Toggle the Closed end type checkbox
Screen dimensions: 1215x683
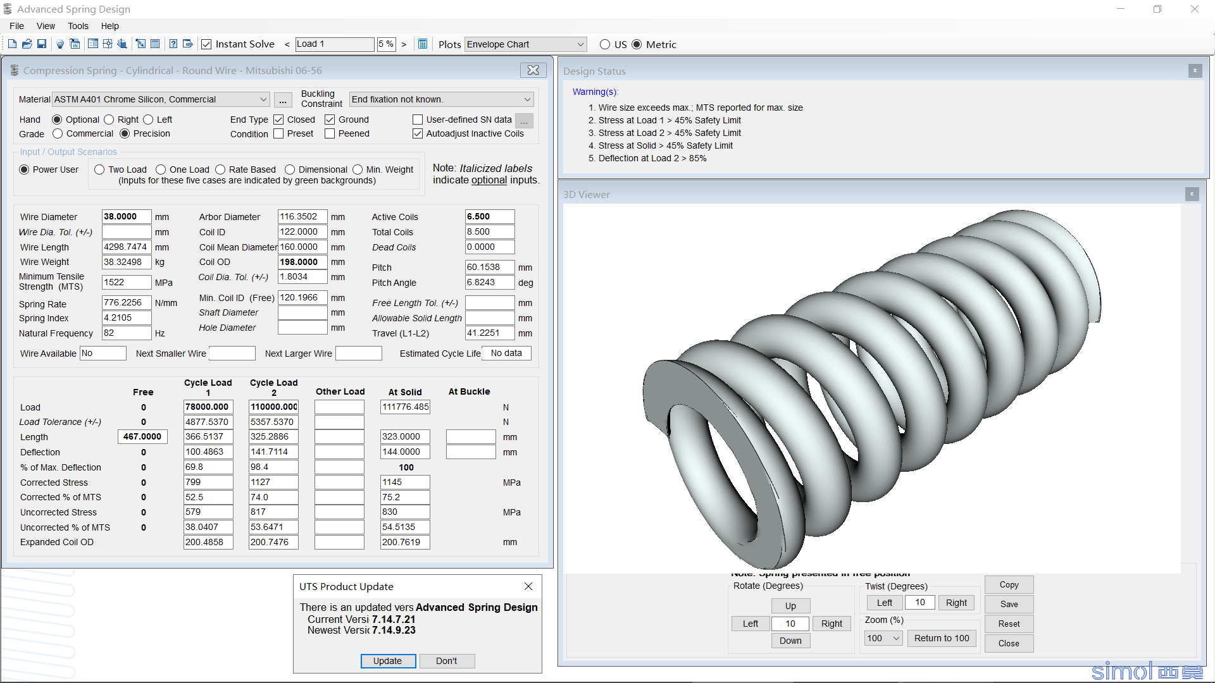click(x=278, y=120)
